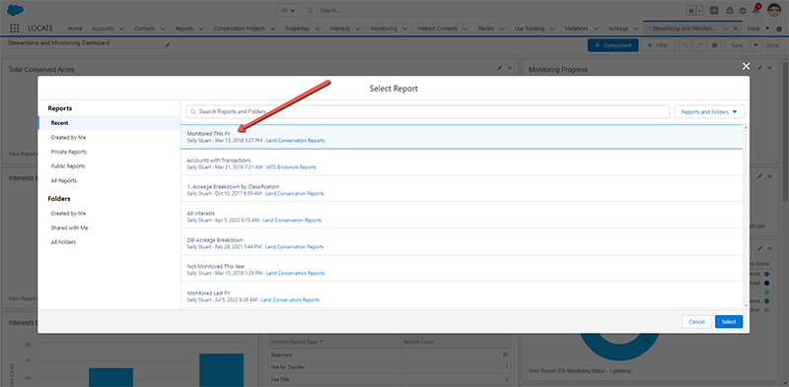
Task: Click the Save button
Action: pyautogui.click(x=737, y=45)
